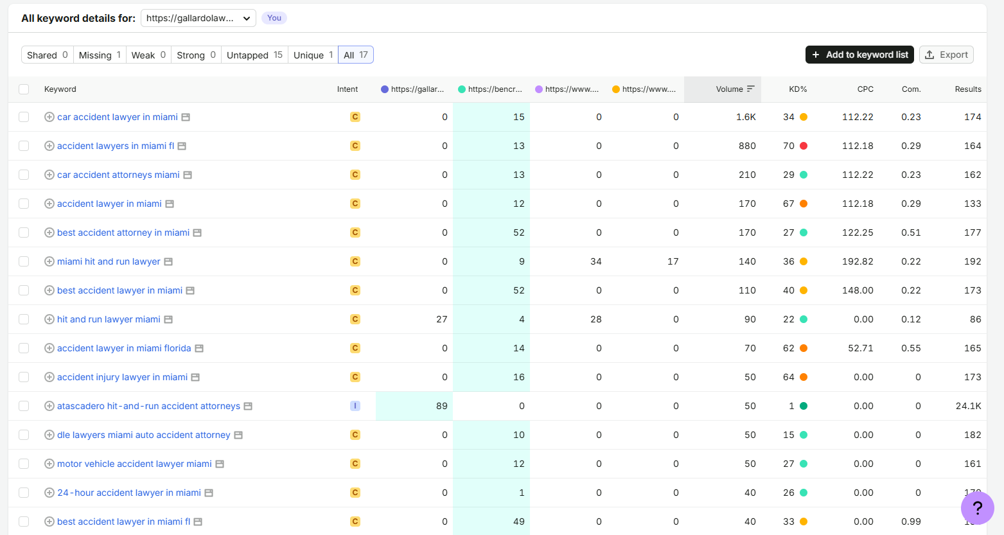Check the box for 'hit and run lawyer miami'
Viewport: 1004px width, 535px height.
click(24, 319)
